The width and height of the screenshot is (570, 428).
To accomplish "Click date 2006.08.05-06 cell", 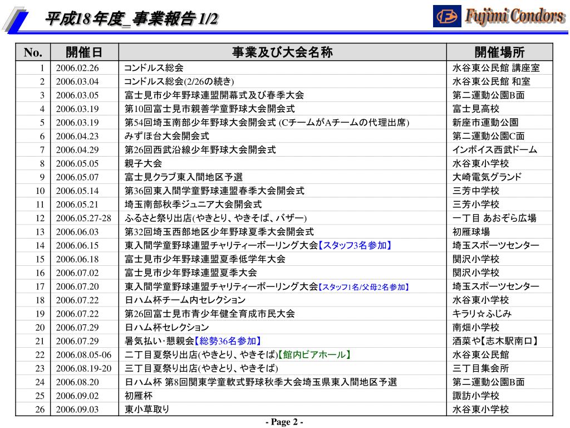I will click(83, 355).
